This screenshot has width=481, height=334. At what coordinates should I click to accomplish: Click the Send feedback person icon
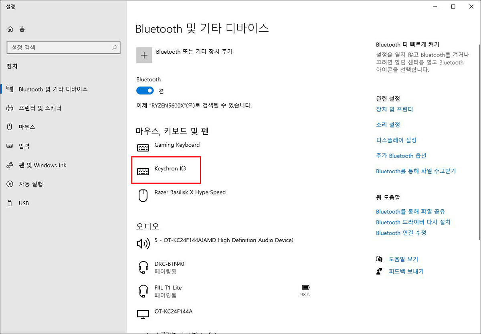[380, 271]
